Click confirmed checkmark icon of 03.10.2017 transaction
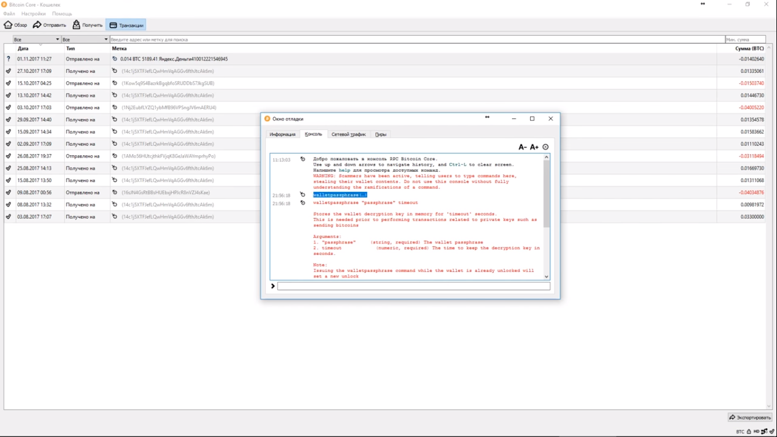This screenshot has width=777, height=437. click(9, 108)
